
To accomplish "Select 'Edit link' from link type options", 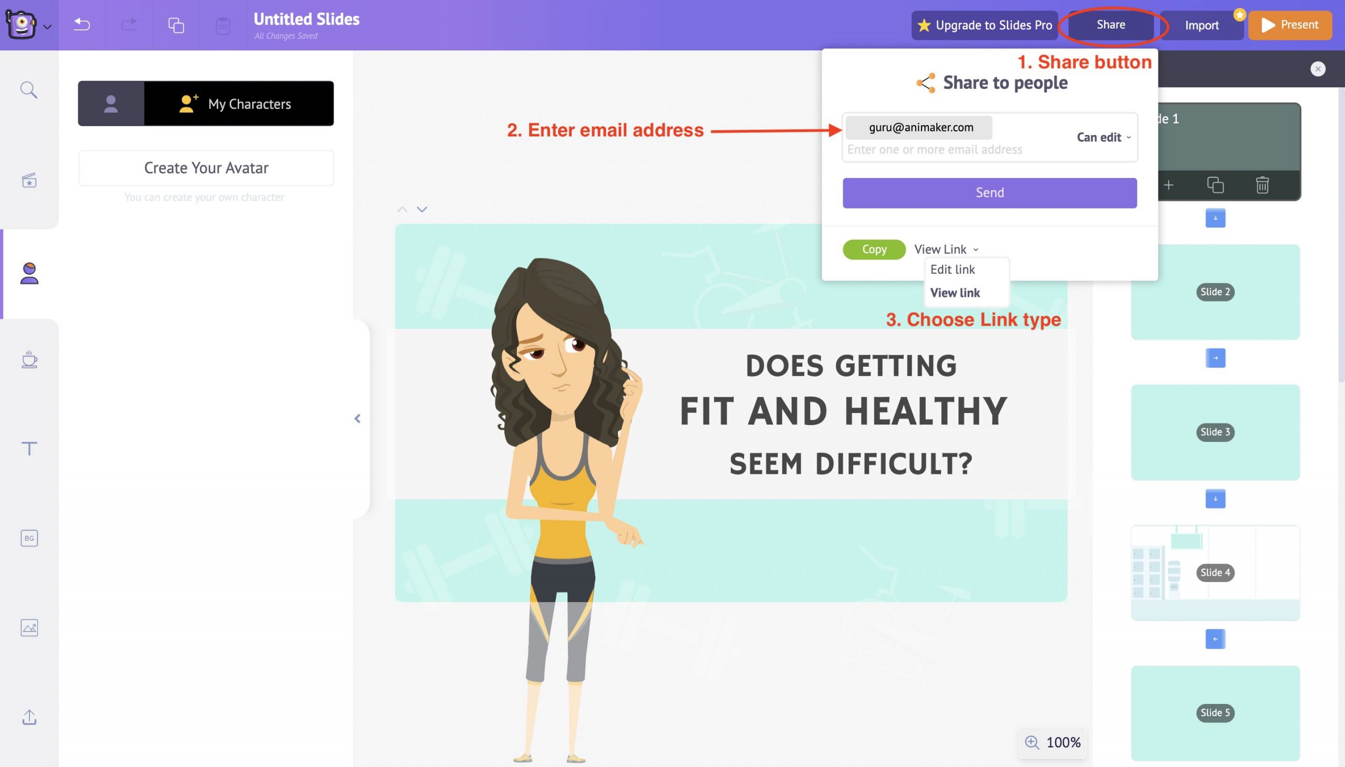I will click(953, 269).
